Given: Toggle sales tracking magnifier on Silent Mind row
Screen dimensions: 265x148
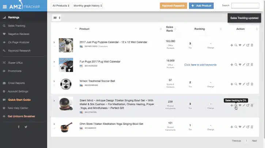Looking at the screenshot, I should [236, 105].
